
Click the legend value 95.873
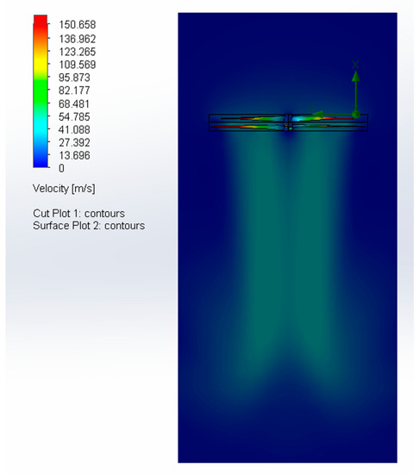pos(74,78)
